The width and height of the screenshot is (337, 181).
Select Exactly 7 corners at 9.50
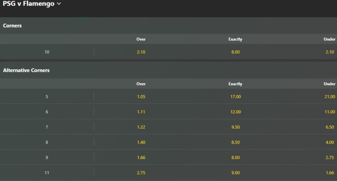click(x=235, y=127)
